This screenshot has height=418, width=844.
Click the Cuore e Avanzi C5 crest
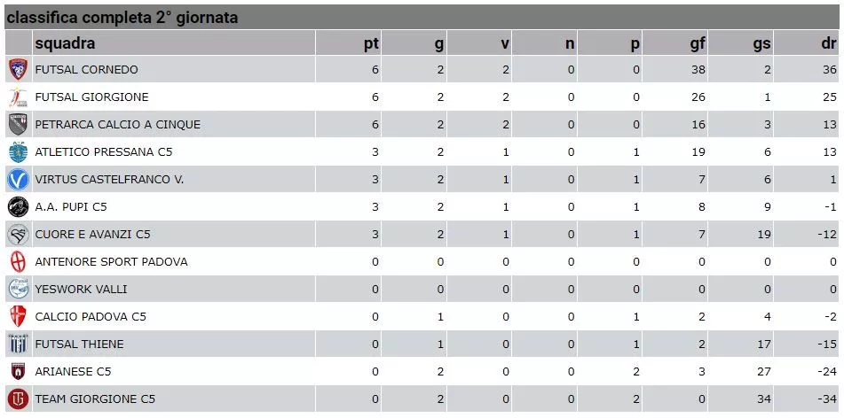click(x=18, y=235)
